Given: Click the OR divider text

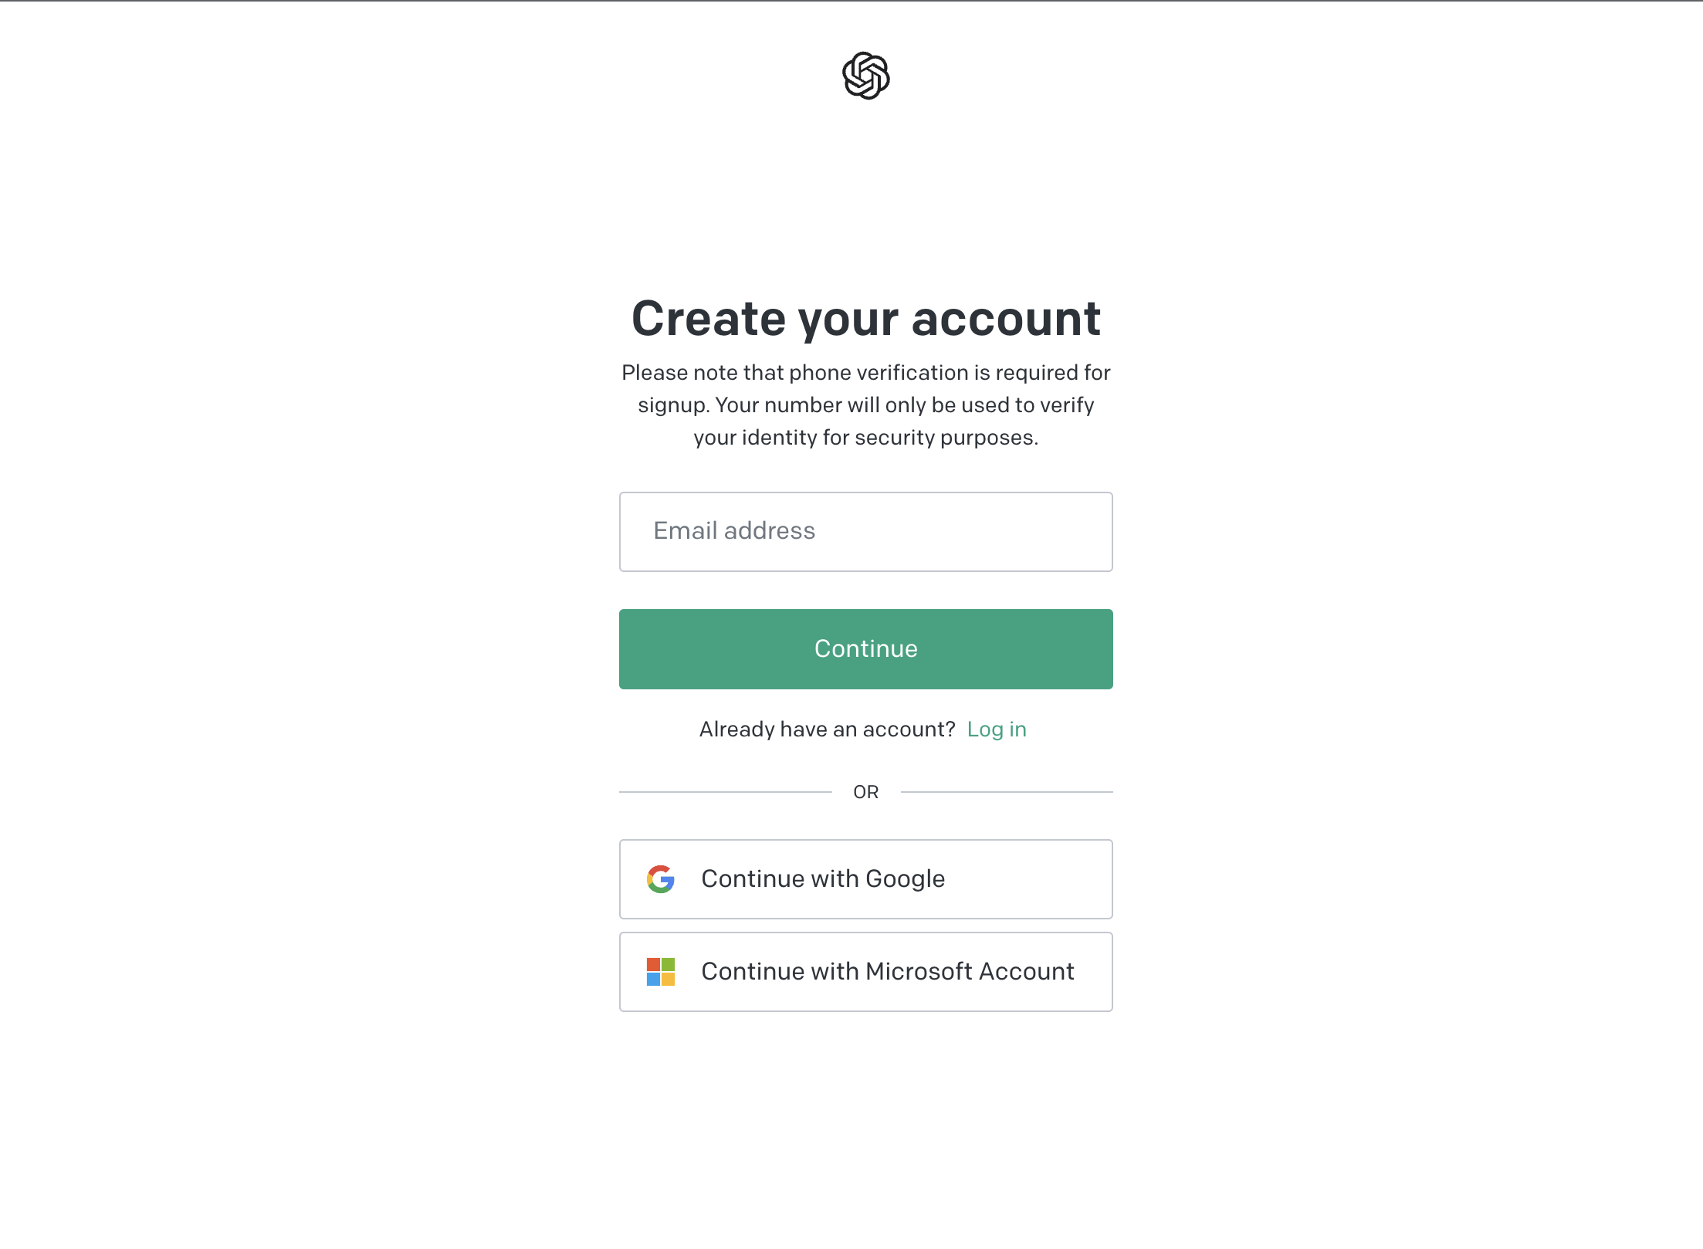Looking at the screenshot, I should coord(866,791).
